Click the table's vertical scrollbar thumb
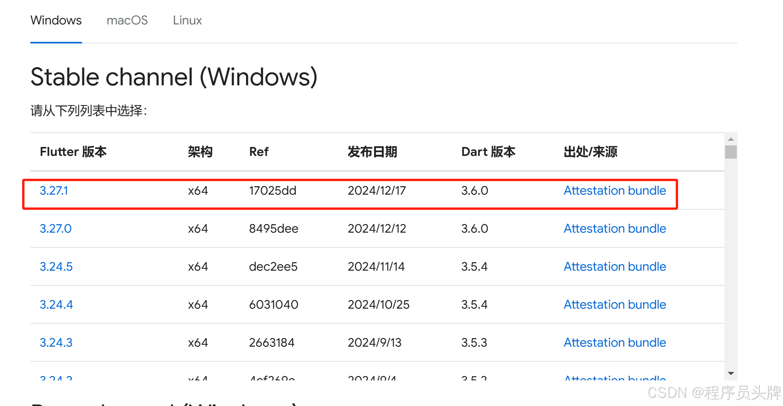Screen dimensions: 783x406 click(x=731, y=152)
